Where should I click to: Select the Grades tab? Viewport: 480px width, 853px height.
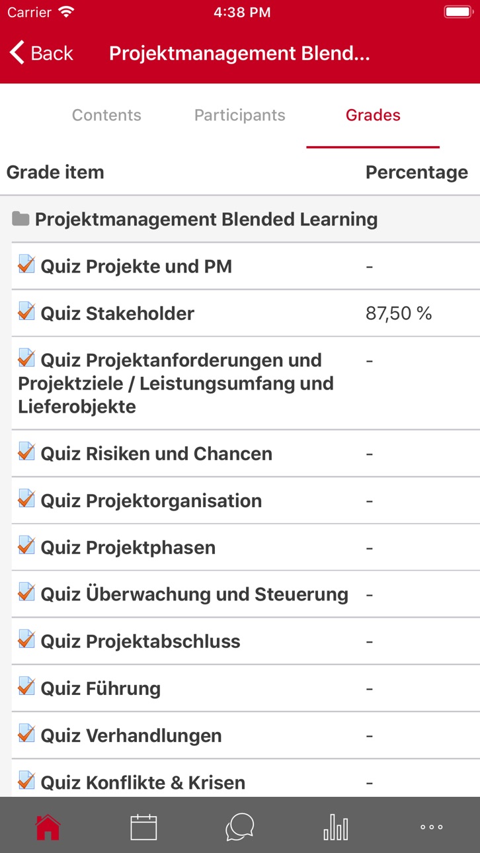click(x=373, y=115)
